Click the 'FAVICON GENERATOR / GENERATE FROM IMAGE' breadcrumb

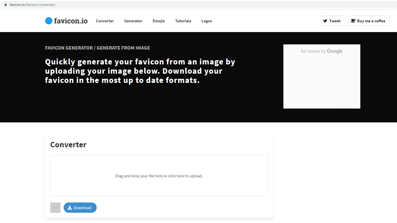97,48
